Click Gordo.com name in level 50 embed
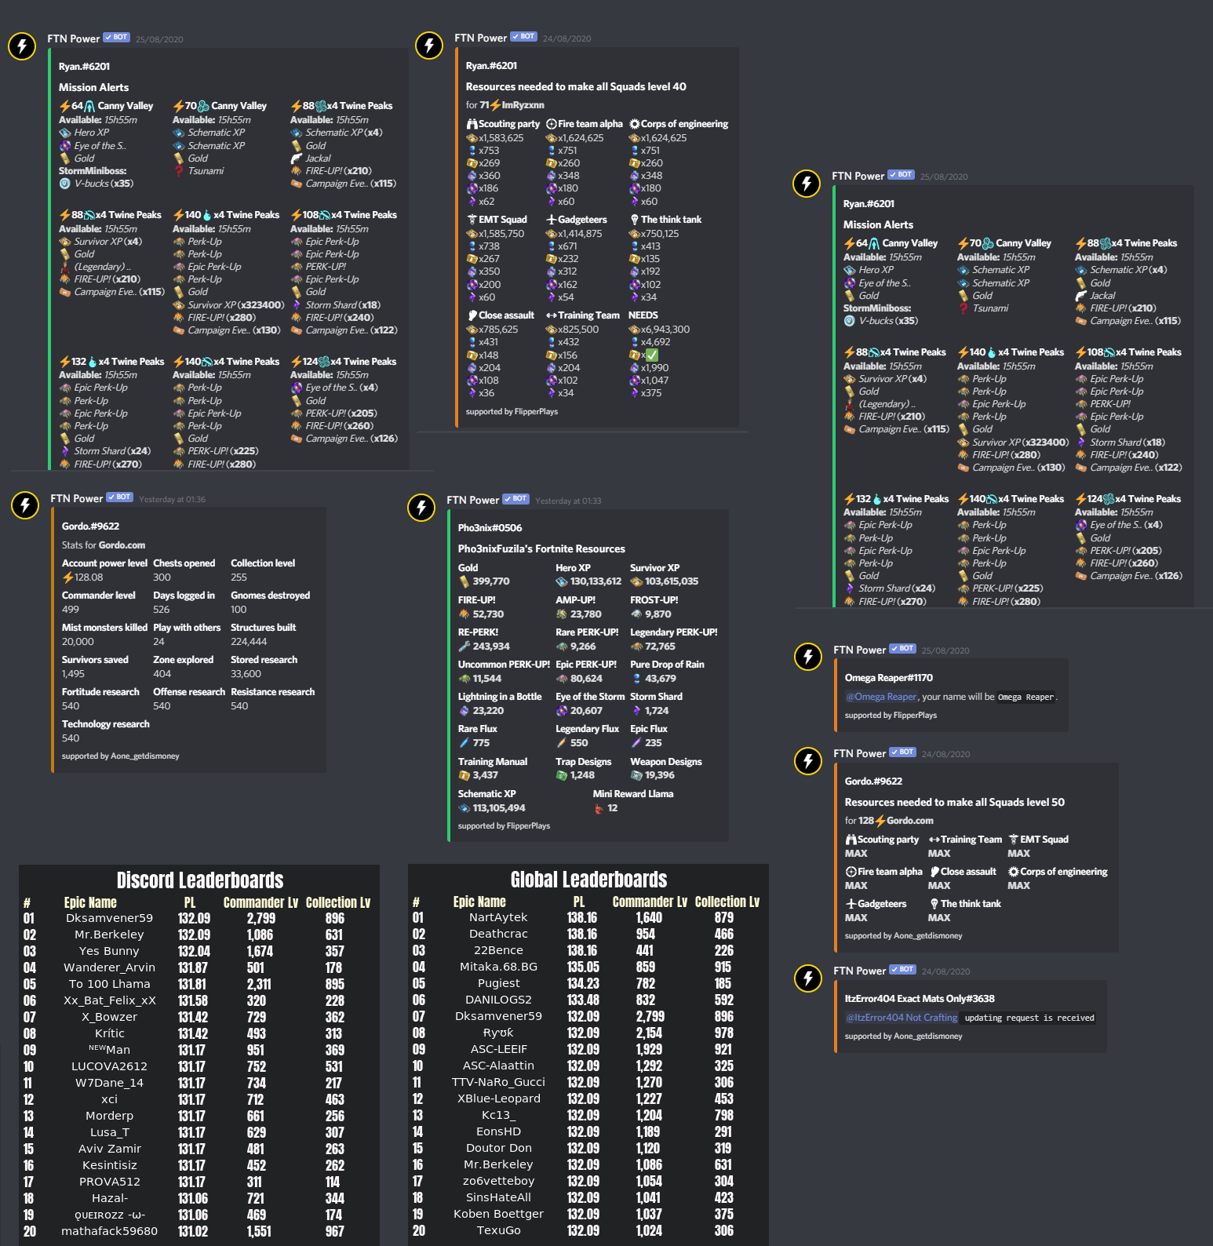This screenshot has height=1246, width=1213. (x=910, y=821)
